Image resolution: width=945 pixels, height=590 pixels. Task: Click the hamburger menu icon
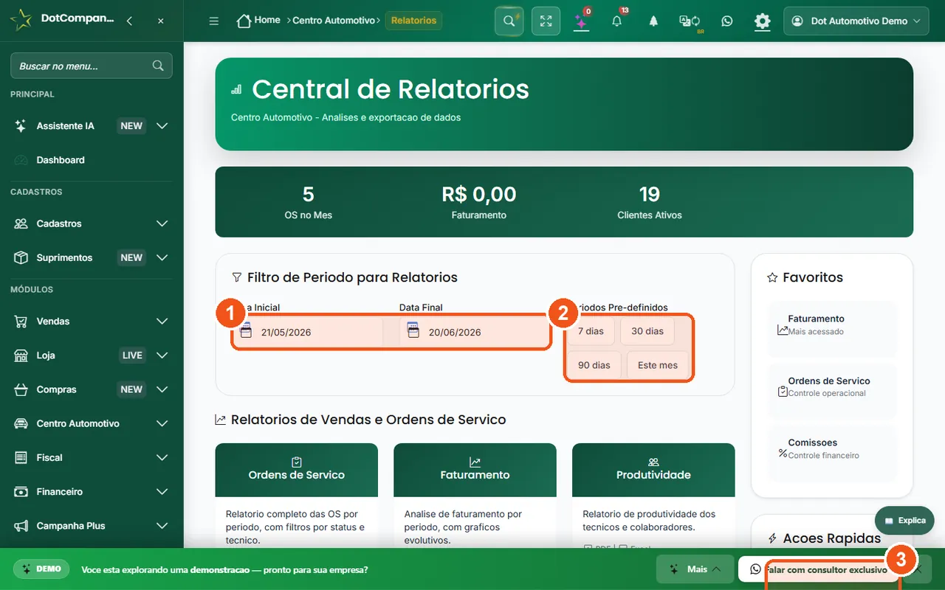214,21
